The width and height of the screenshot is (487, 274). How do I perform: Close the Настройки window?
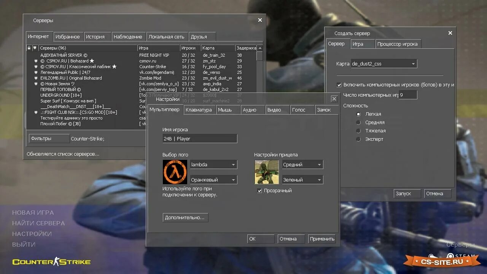tap(334, 99)
